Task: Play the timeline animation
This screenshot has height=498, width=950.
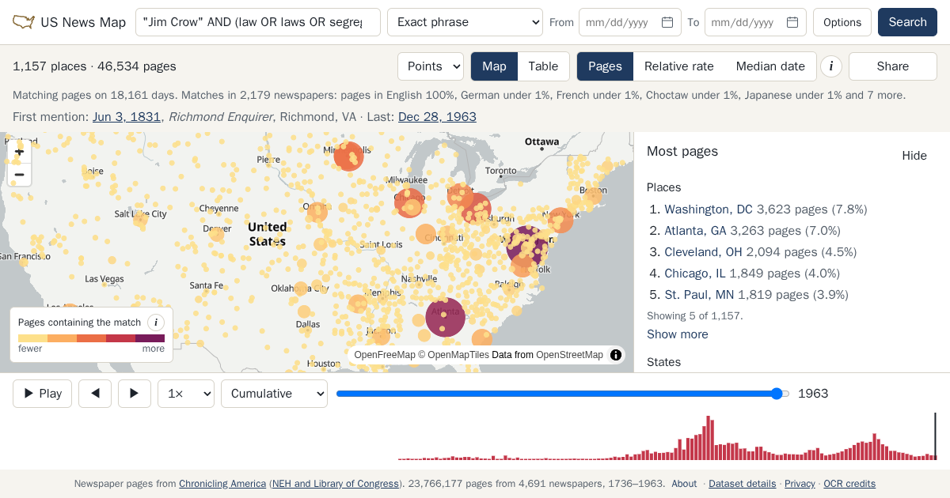Action: tap(42, 394)
